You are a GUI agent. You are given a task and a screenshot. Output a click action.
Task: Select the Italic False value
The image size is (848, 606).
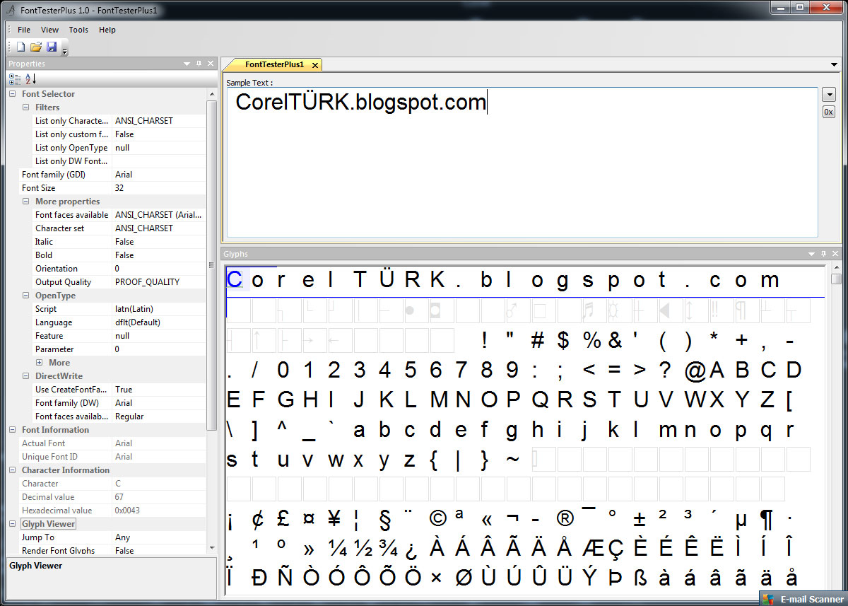point(159,242)
